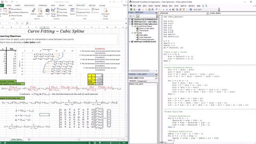This screenshot has height=144, width=256.
Task: Toggle the VBA Design Mode toolbar icon
Action: pyautogui.click(x=173, y=10)
